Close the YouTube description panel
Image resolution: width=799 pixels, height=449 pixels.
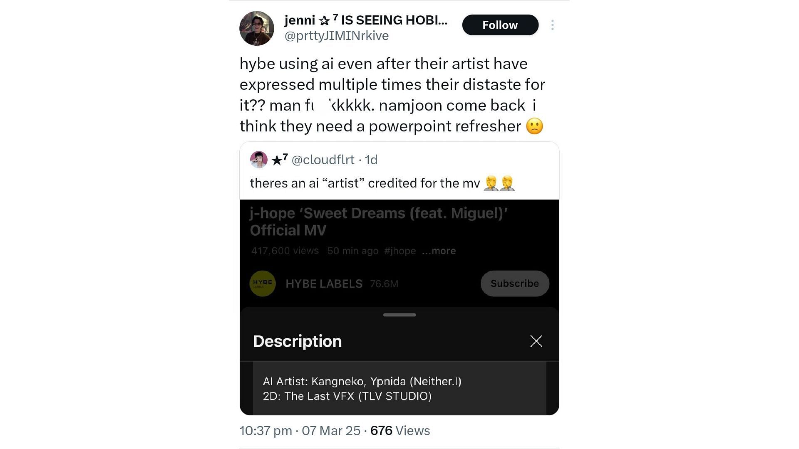click(536, 341)
